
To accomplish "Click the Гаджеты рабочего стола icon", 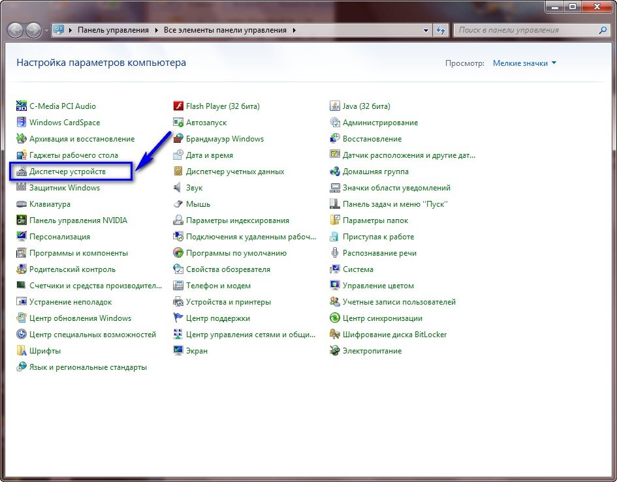I will point(22,155).
